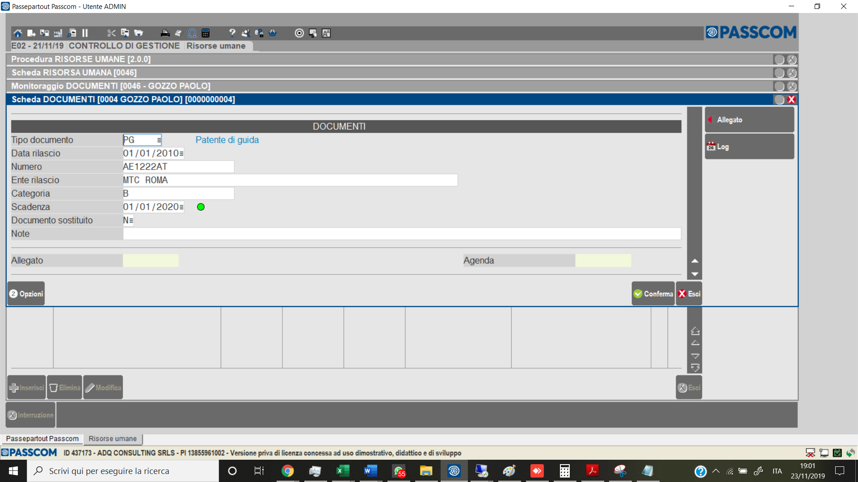Click the printer icon in toolbar

pyautogui.click(x=165, y=33)
